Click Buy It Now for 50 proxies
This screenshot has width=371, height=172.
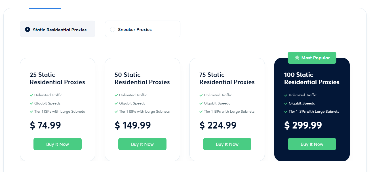[142, 144]
